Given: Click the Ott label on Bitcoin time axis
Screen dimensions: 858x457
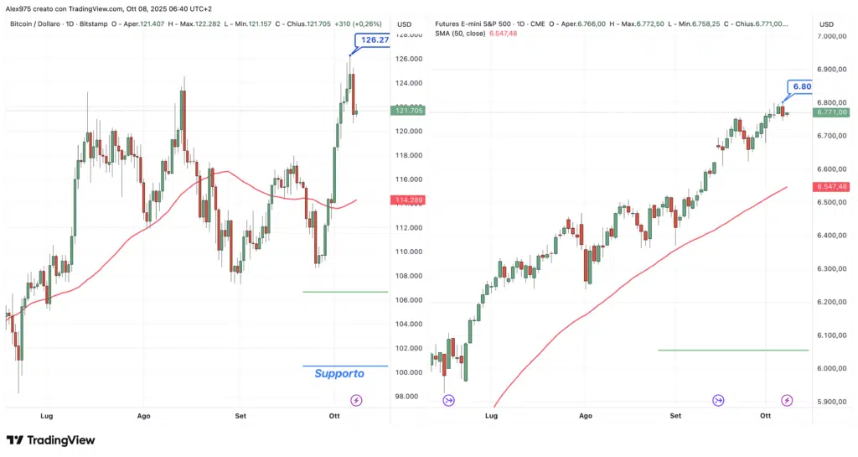Looking at the screenshot, I should click(334, 416).
